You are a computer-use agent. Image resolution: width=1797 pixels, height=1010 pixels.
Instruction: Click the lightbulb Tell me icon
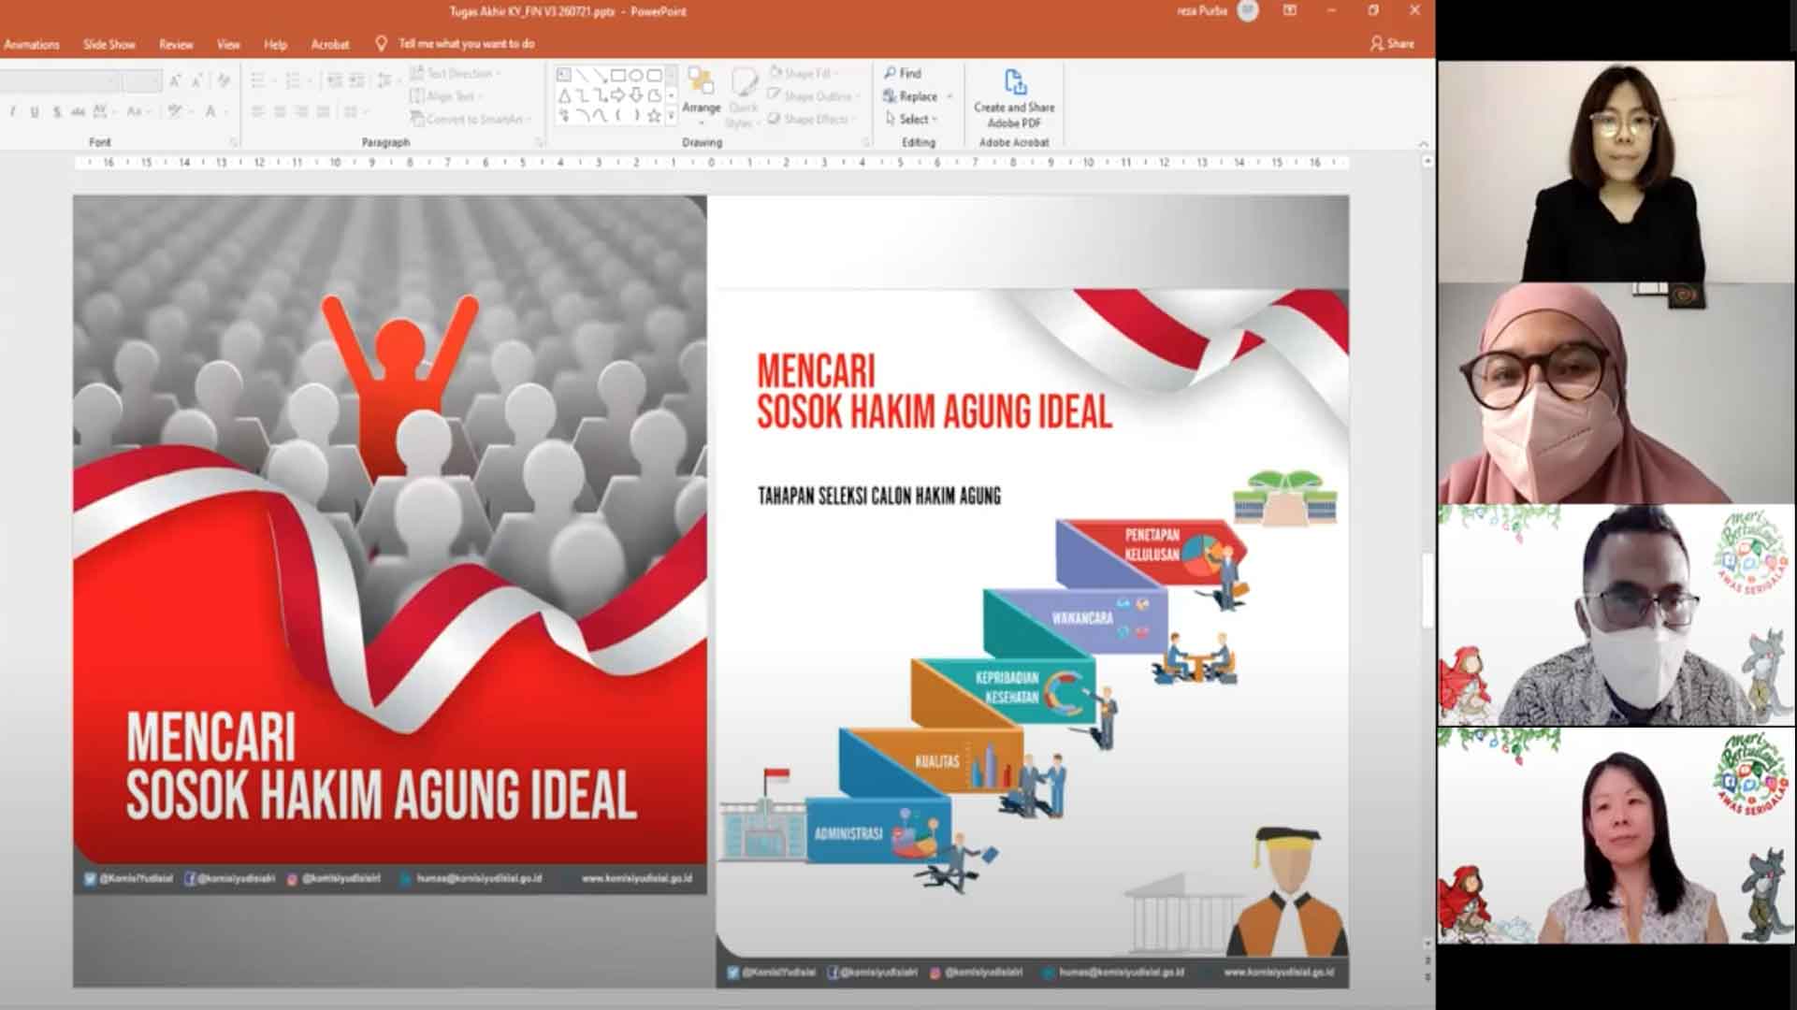[381, 44]
